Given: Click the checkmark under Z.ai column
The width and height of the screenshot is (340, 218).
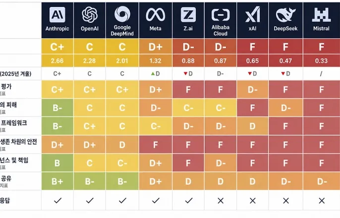Looking at the screenshot, I should coord(189,201).
